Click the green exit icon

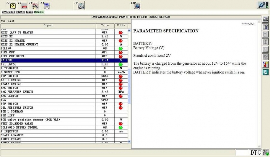266,72
